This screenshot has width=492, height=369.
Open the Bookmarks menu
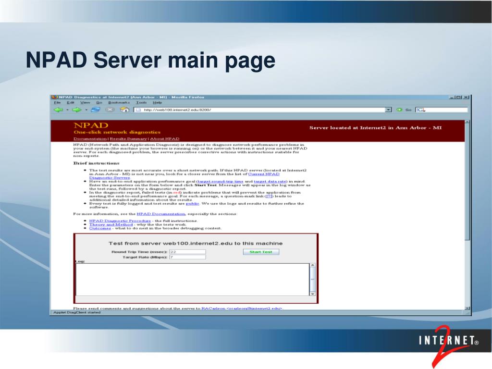[119, 103]
